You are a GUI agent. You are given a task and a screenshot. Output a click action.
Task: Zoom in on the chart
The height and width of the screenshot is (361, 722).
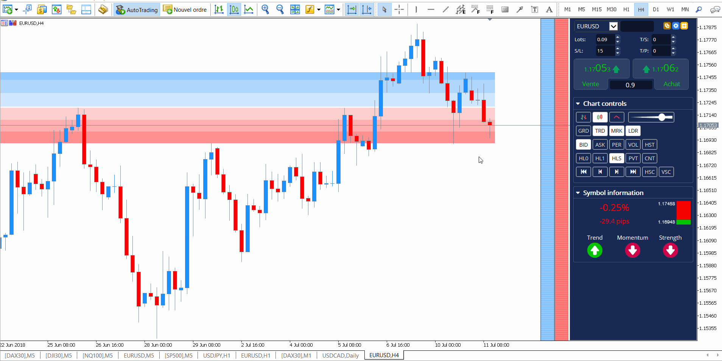coord(265,9)
